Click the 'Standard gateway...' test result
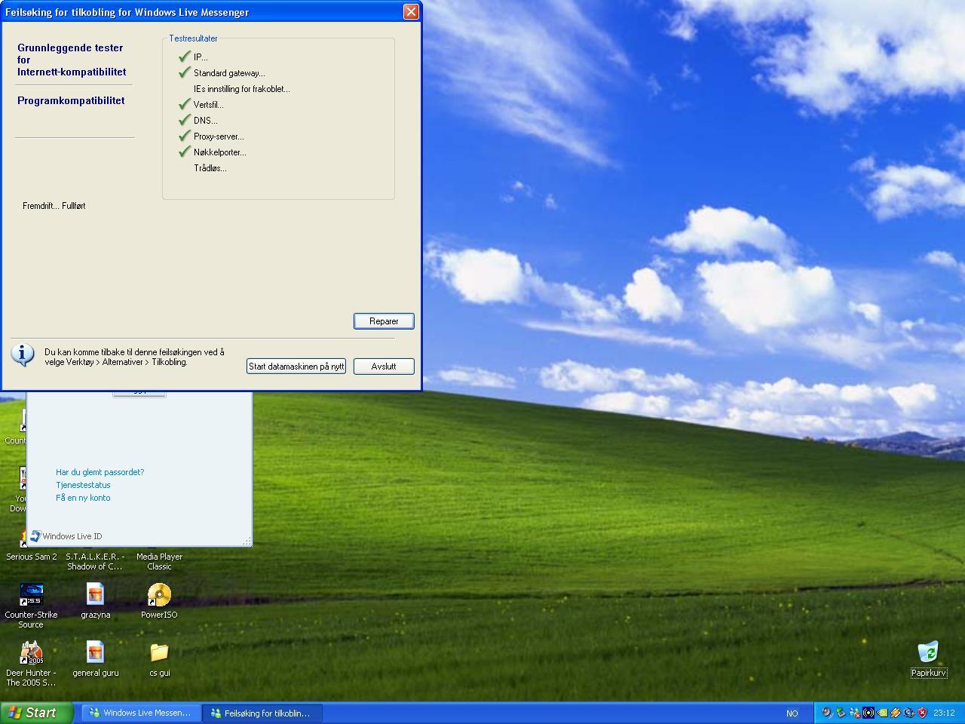Viewport: 965px width, 724px height. 229,73
